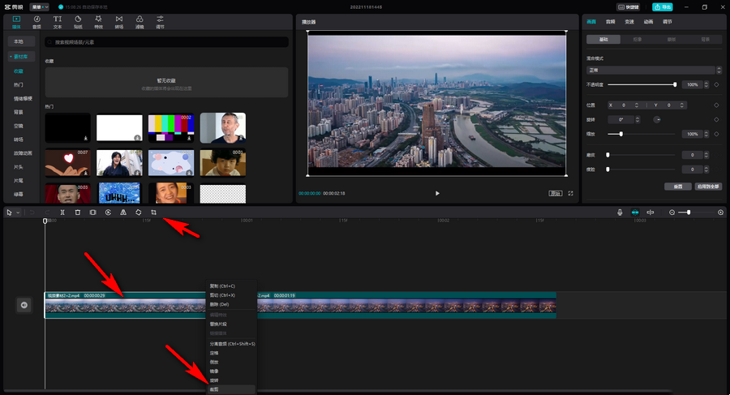Screen dimensions: 730x395
Task: Toggle opacity keyframe diamond
Action: point(716,84)
